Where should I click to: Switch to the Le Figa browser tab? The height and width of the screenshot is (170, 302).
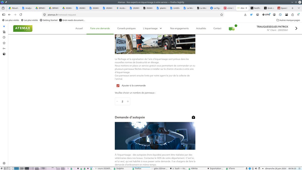(215, 8)
